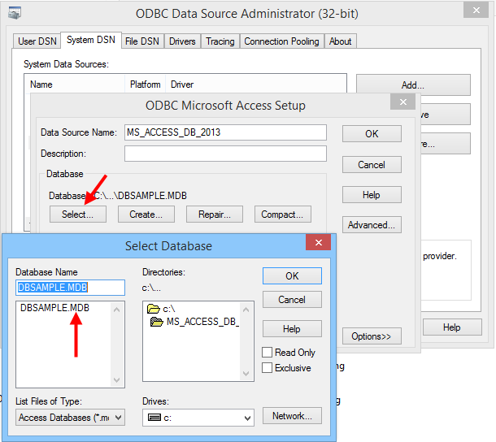Image resolution: width=496 pixels, height=442 pixels.
Task: Select the MS_ACCESS_DB_ folder
Action: pos(195,322)
